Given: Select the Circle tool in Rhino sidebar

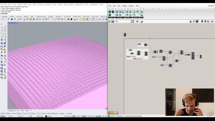Looking at the screenshot, I should [2, 31].
